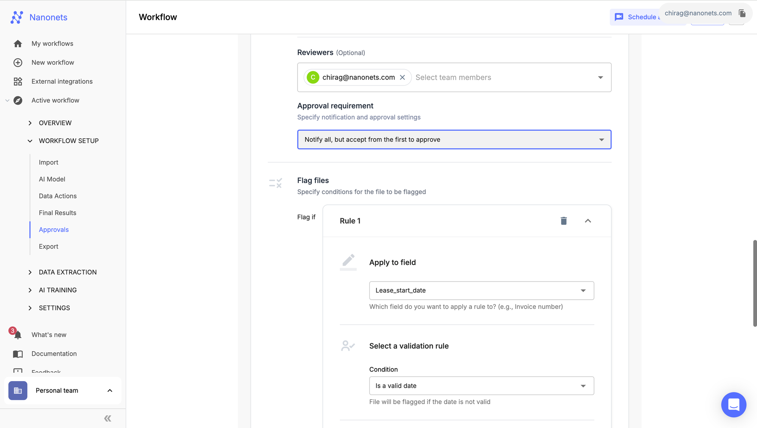Image resolution: width=757 pixels, height=428 pixels.
Task: Expand the OVERVIEW section
Action: click(x=55, y=123)
